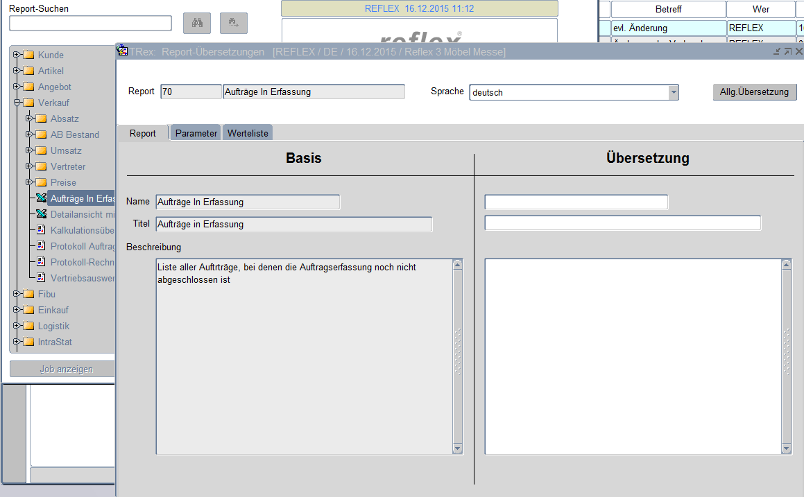Click the find-next binoculars arrow icon
Screen dimensions: 804x497
pos(233,23)
